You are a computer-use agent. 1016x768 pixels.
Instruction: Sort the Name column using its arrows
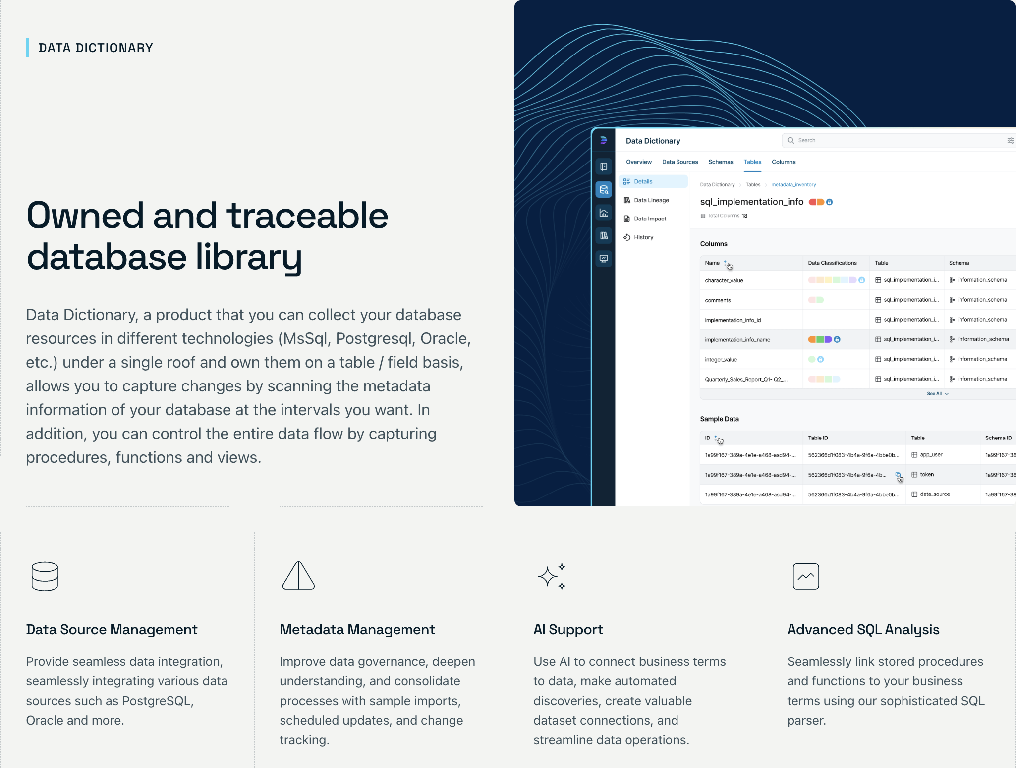coord(726,263)
